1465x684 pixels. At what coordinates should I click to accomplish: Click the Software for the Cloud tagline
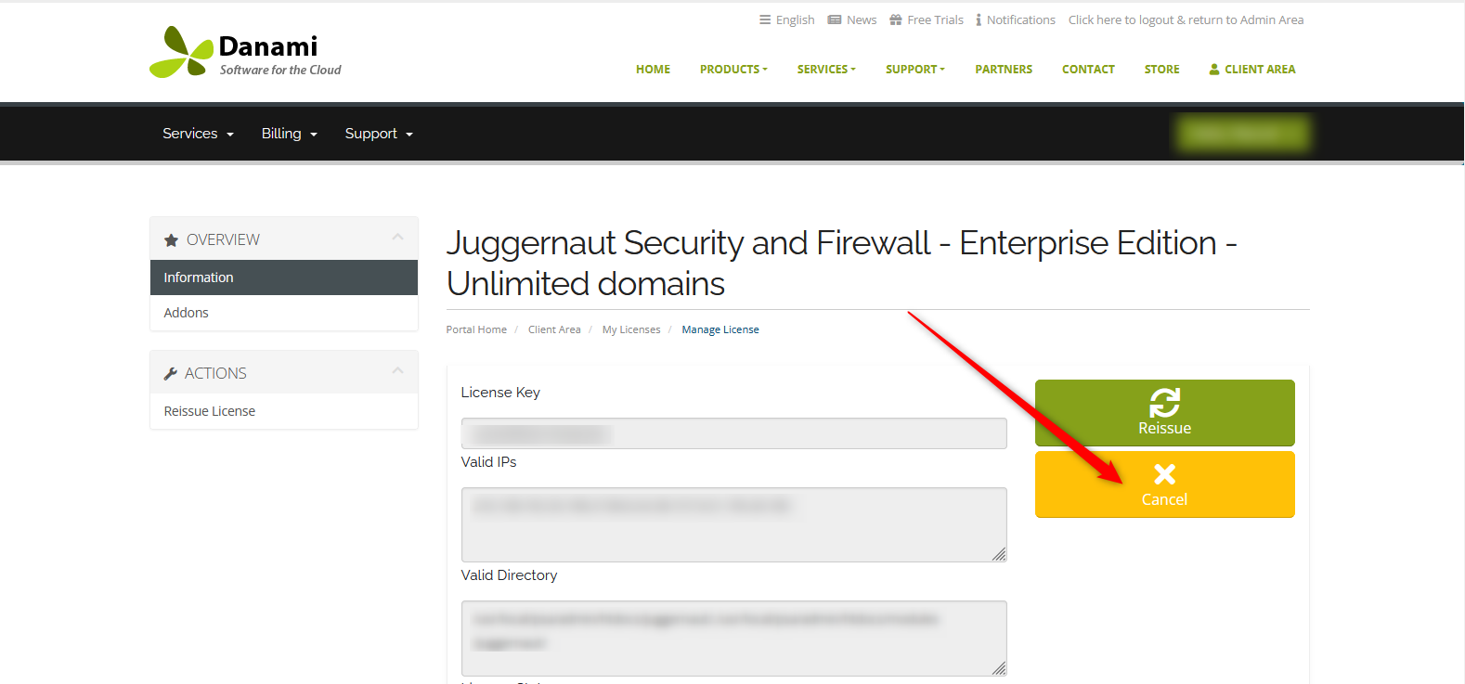click(280, 70)
